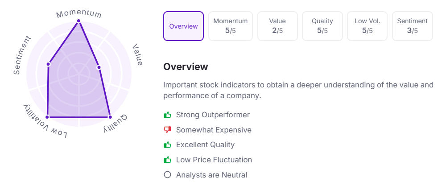446x194 pixels.
Task: Click the Low Volatility vertex dot on radar
Action: click(47, 117)
